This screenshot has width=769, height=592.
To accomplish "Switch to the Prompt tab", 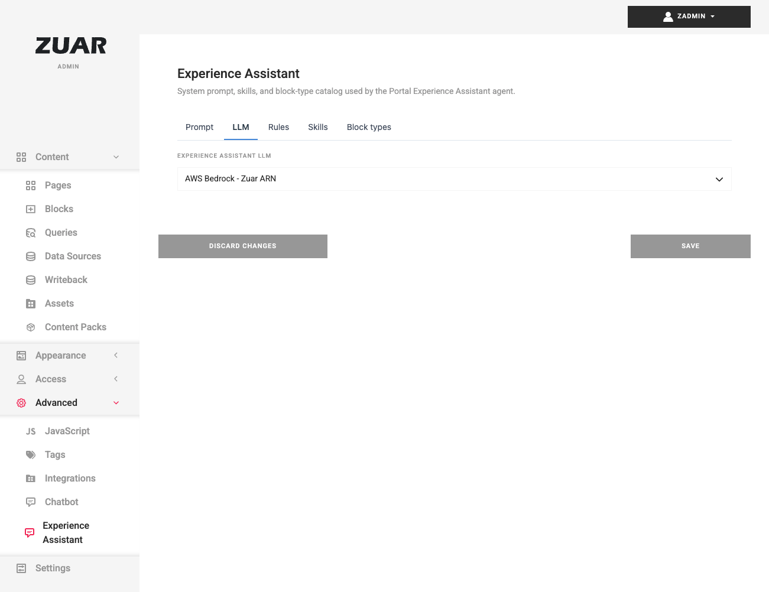I will click(x=200, y=127).
